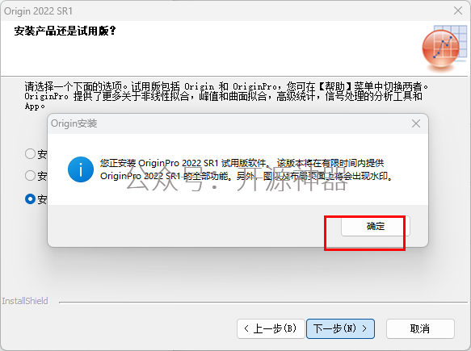Select the second install option radio button
Image resolution: width=471 pixels, height=351 pixels.
[30, 175]
